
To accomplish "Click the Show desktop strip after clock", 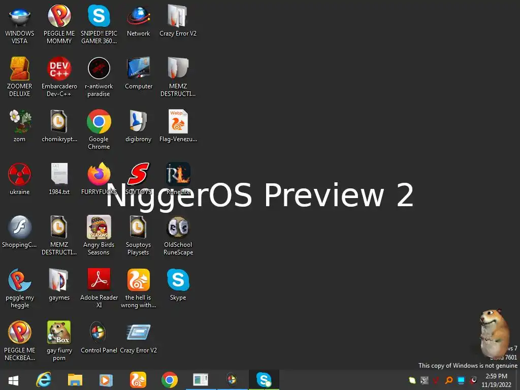I will point(517,380).
